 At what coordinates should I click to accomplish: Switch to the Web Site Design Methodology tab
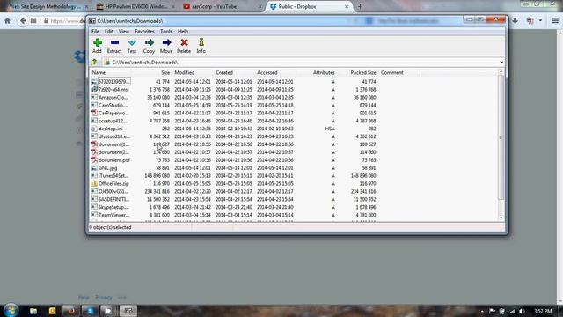[45, 6]
